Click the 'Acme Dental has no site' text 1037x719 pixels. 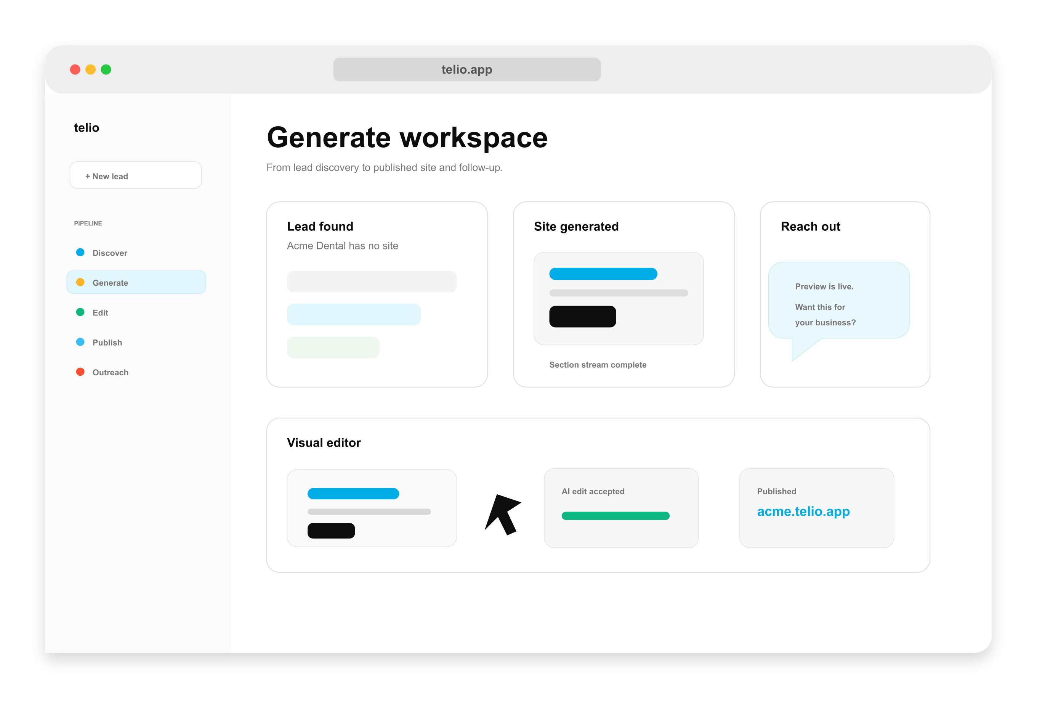343,246
